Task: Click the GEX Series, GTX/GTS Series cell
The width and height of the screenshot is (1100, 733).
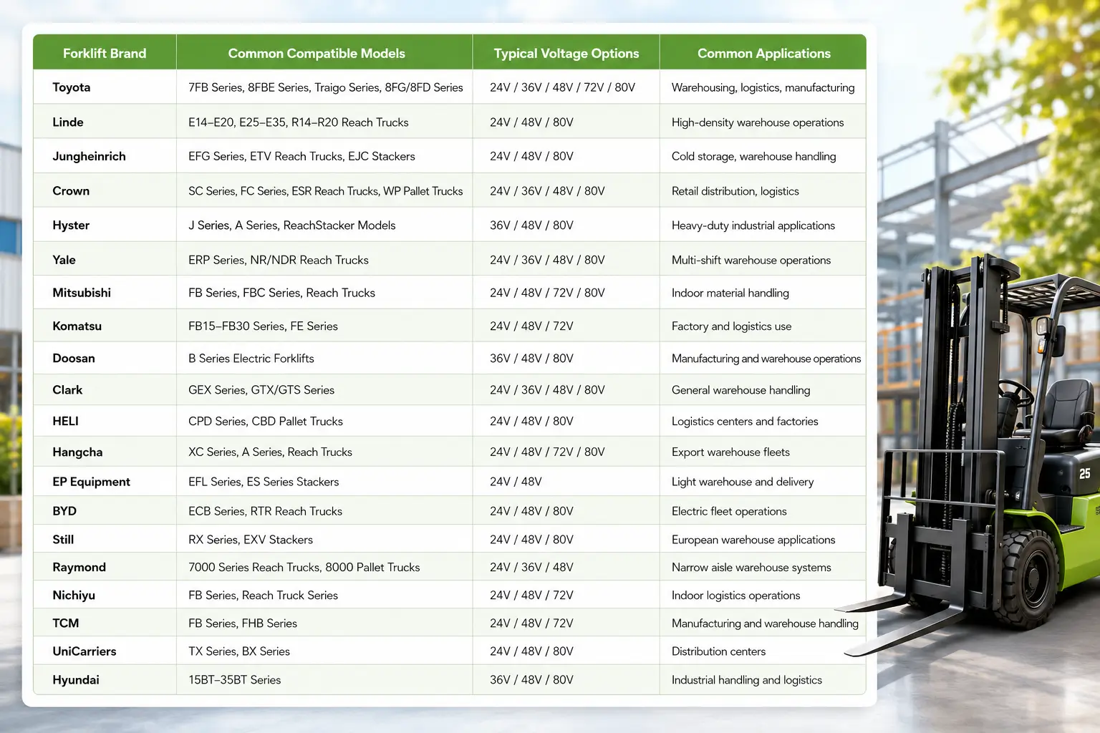Action: click(x=324, y=390)
